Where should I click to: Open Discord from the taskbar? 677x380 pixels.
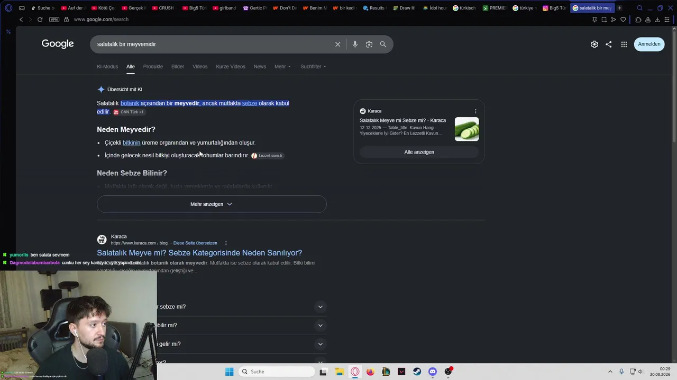point(433,372)
